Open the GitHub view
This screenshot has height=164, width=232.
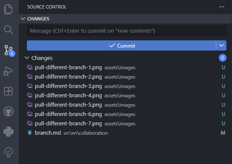(9, 111)
